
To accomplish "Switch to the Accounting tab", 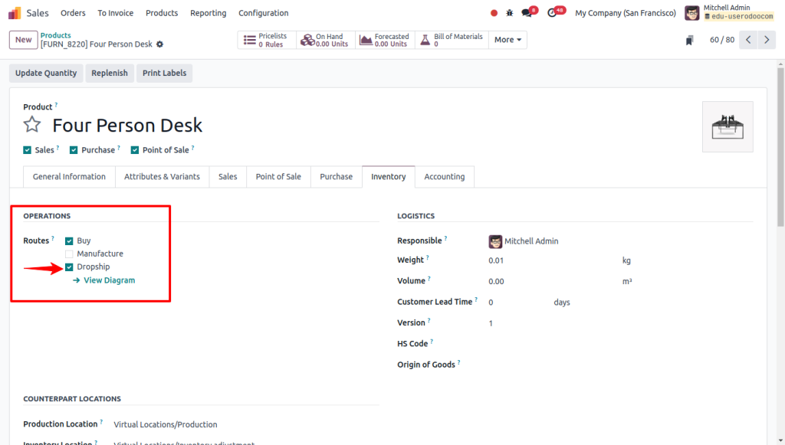I will 445,176.
